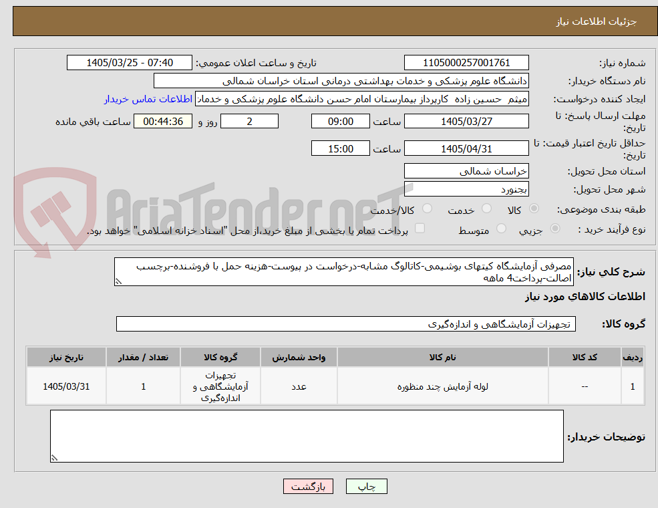
Task: Click the remaining time field 00:44:36
Action: point(163,122)
